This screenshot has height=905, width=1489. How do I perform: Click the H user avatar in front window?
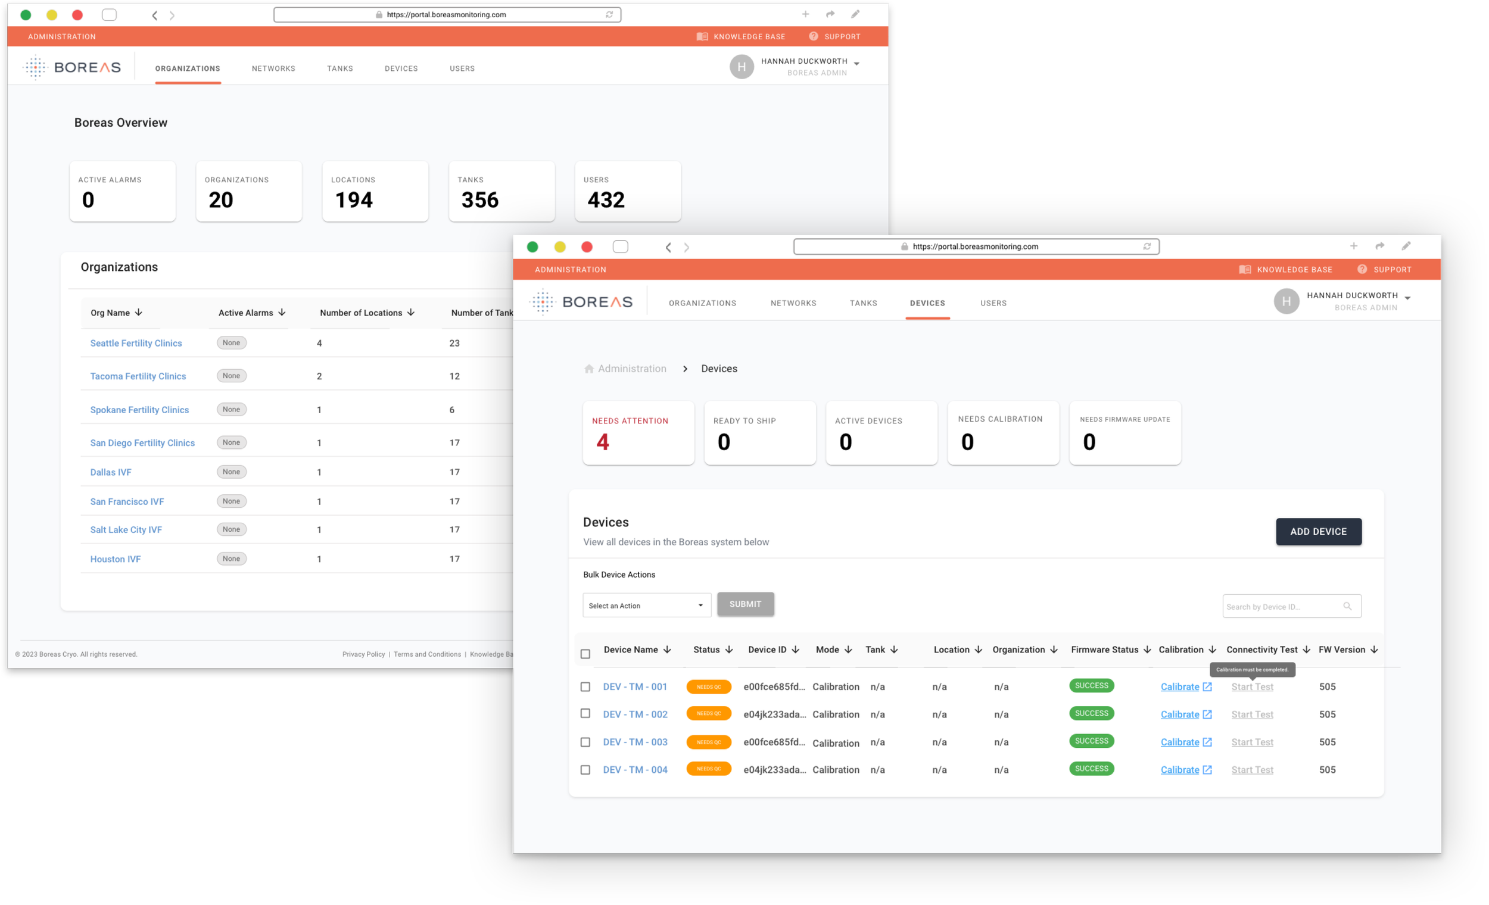tap(1286, 301)
